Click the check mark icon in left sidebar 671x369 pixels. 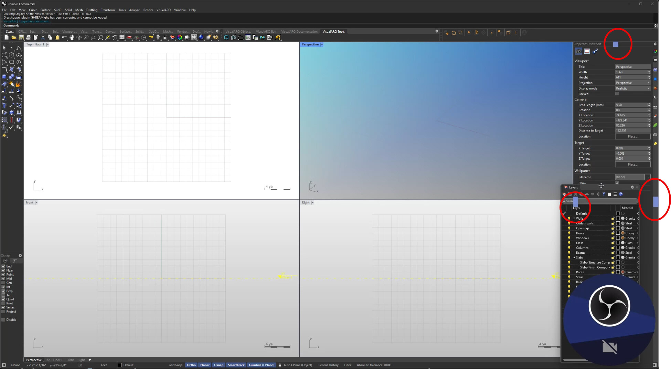click(x=11, y=127)
